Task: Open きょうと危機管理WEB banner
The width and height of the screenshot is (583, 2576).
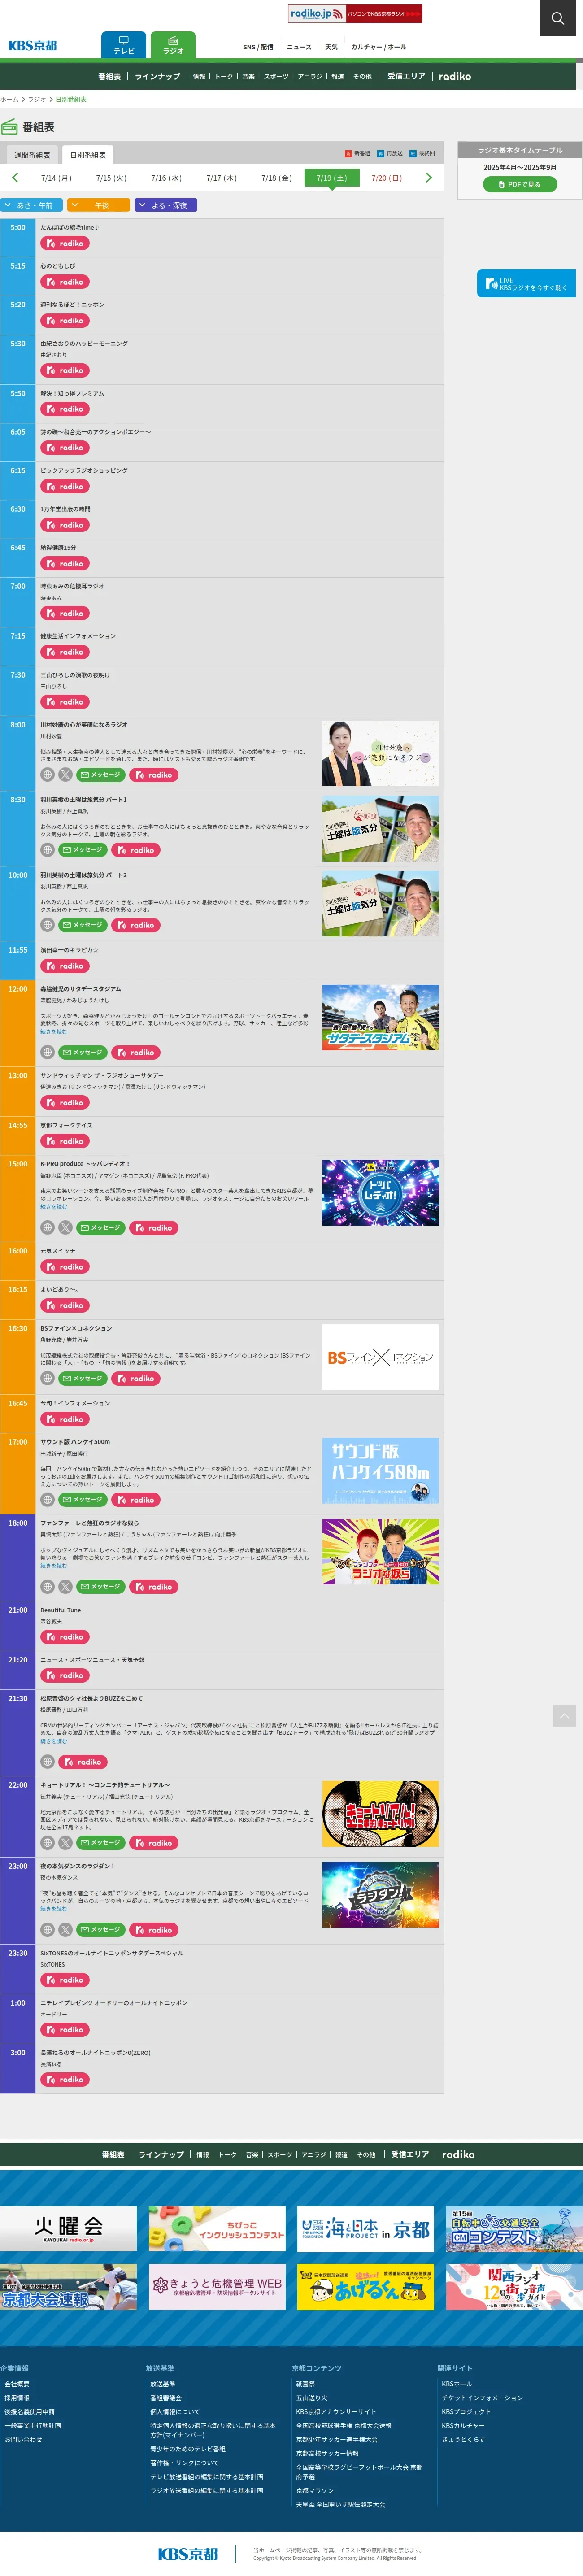Action: coord(217,2287)
